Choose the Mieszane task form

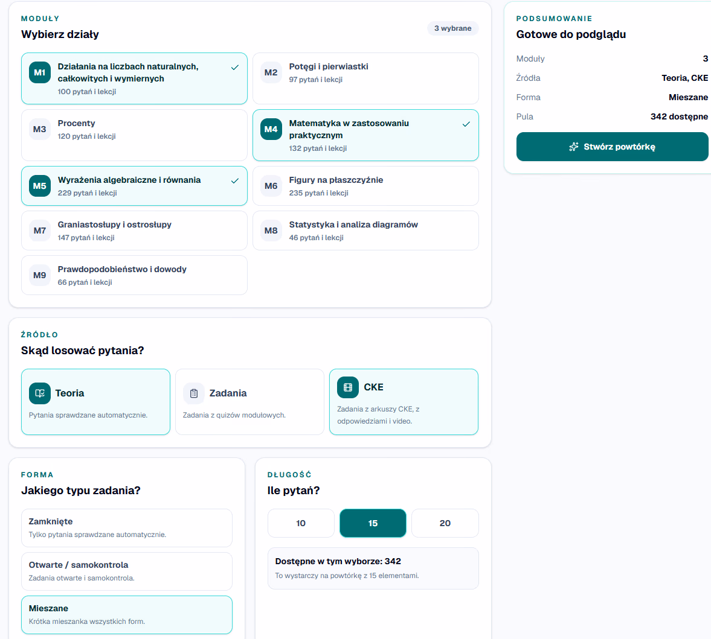(x=126, y=614)
